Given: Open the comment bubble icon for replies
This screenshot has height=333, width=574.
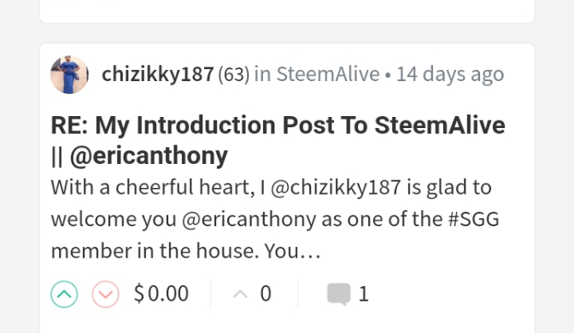Looking at the screenshot, I should 338,294.
